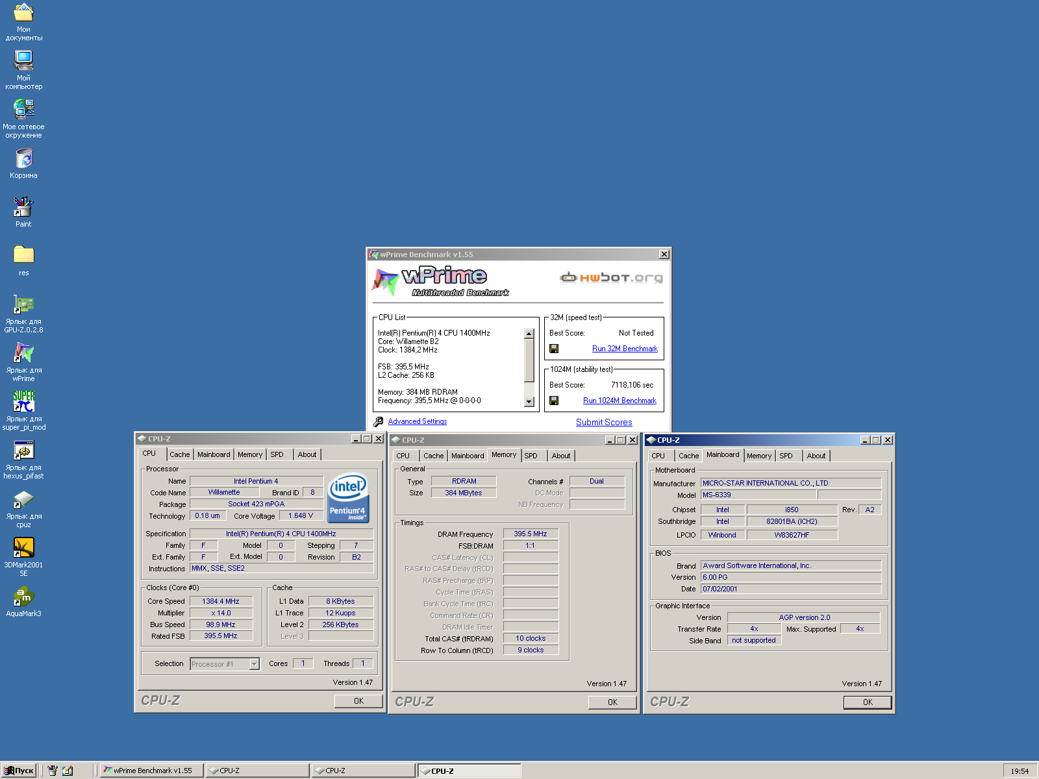Open the Start (Пуск) menu

pos(19,771)
